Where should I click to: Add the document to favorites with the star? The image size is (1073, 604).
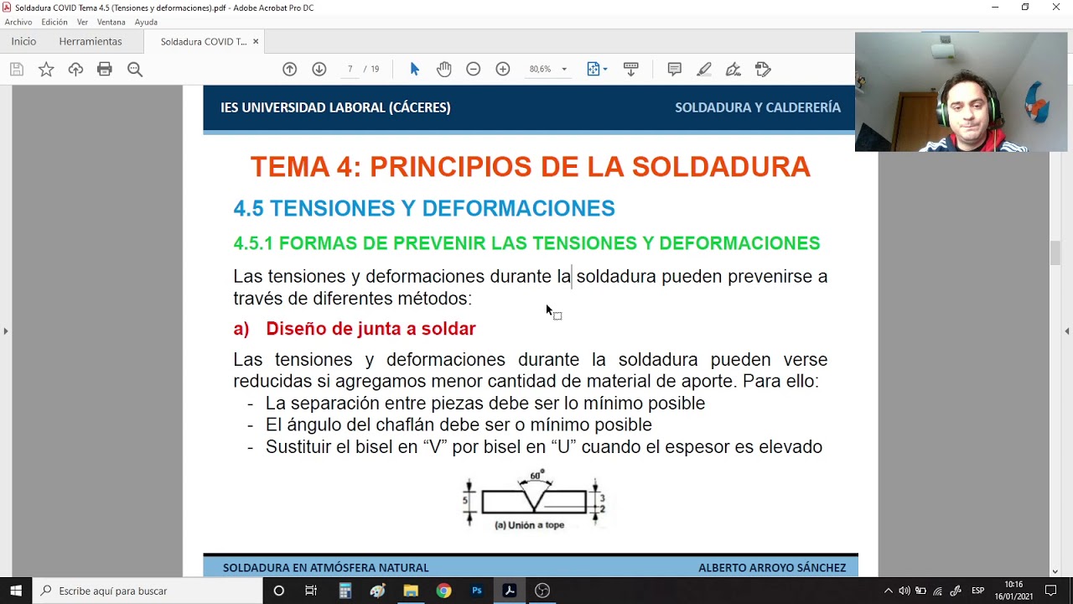(46, 70)
